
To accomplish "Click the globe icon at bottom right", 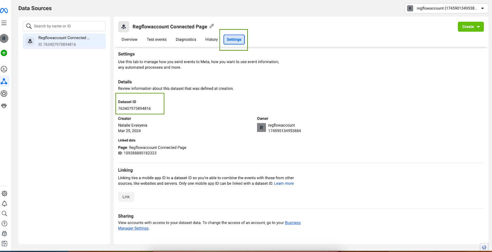I will point(484,247).
